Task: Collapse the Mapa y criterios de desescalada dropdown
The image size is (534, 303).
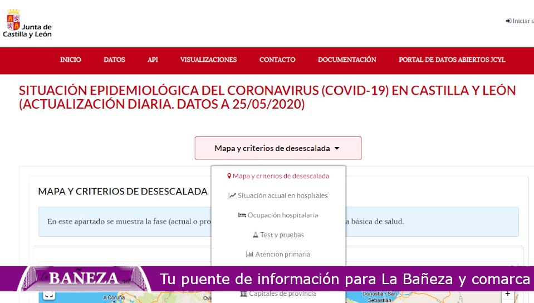Action: click(x=277, y=148)
